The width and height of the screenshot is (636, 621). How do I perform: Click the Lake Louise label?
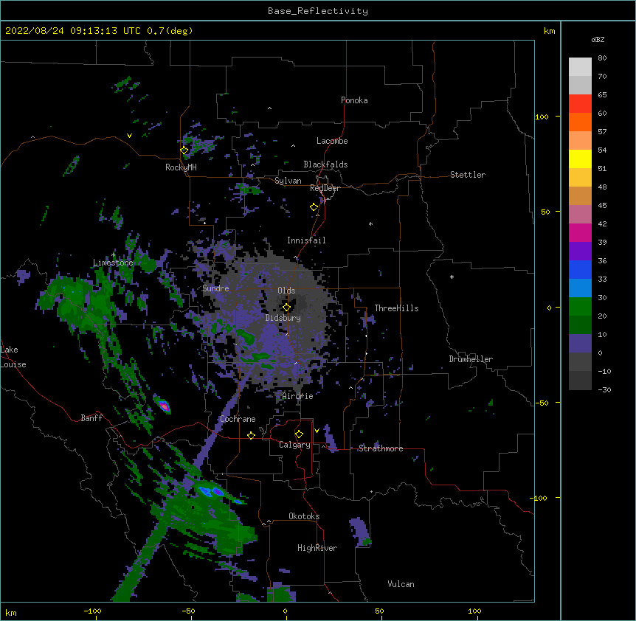coord(13,357)
